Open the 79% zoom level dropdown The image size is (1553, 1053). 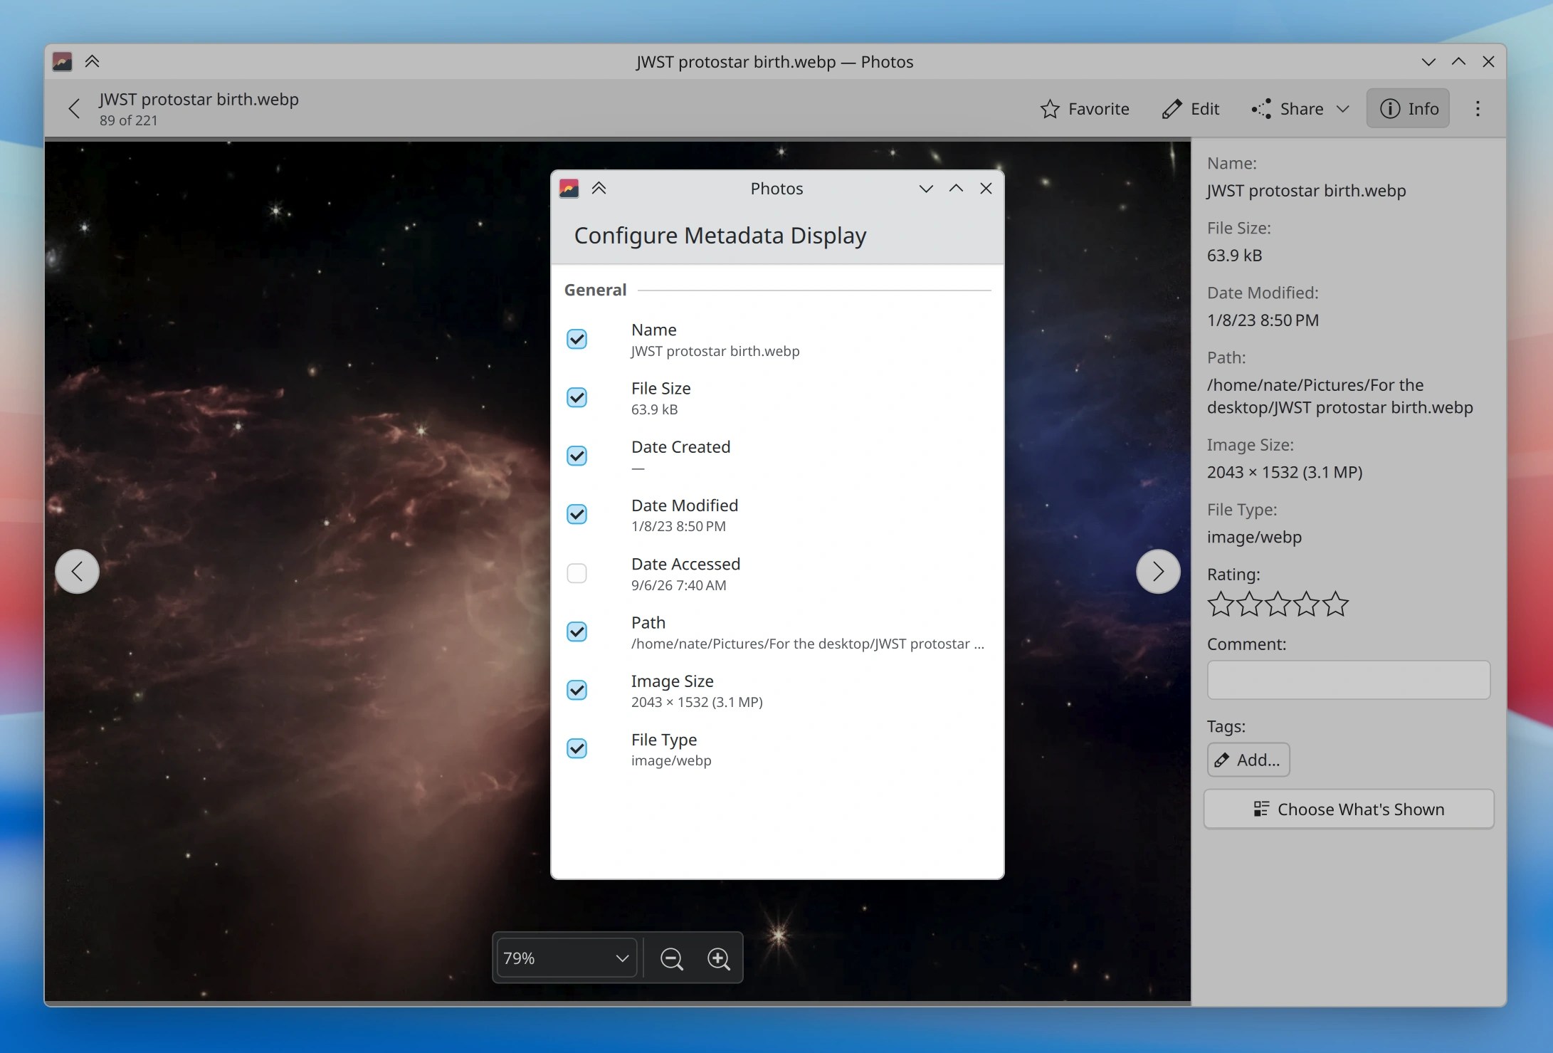click(566, 958)
